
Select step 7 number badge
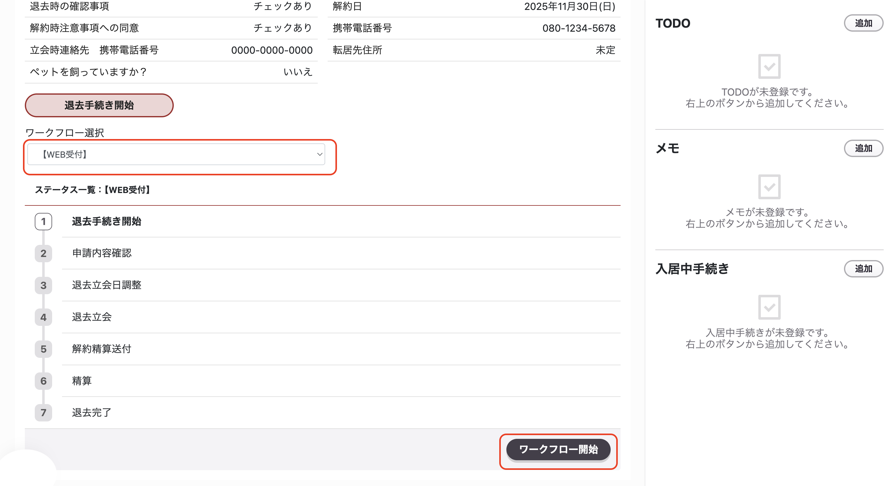tap(43, 412)
